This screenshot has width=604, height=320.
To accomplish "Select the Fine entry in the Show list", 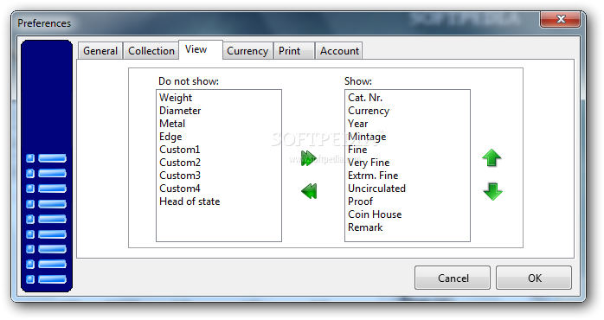I will (408, 150).
